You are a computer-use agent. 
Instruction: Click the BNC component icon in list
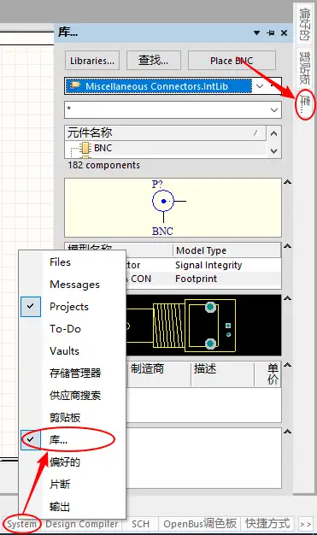(85, 148)
